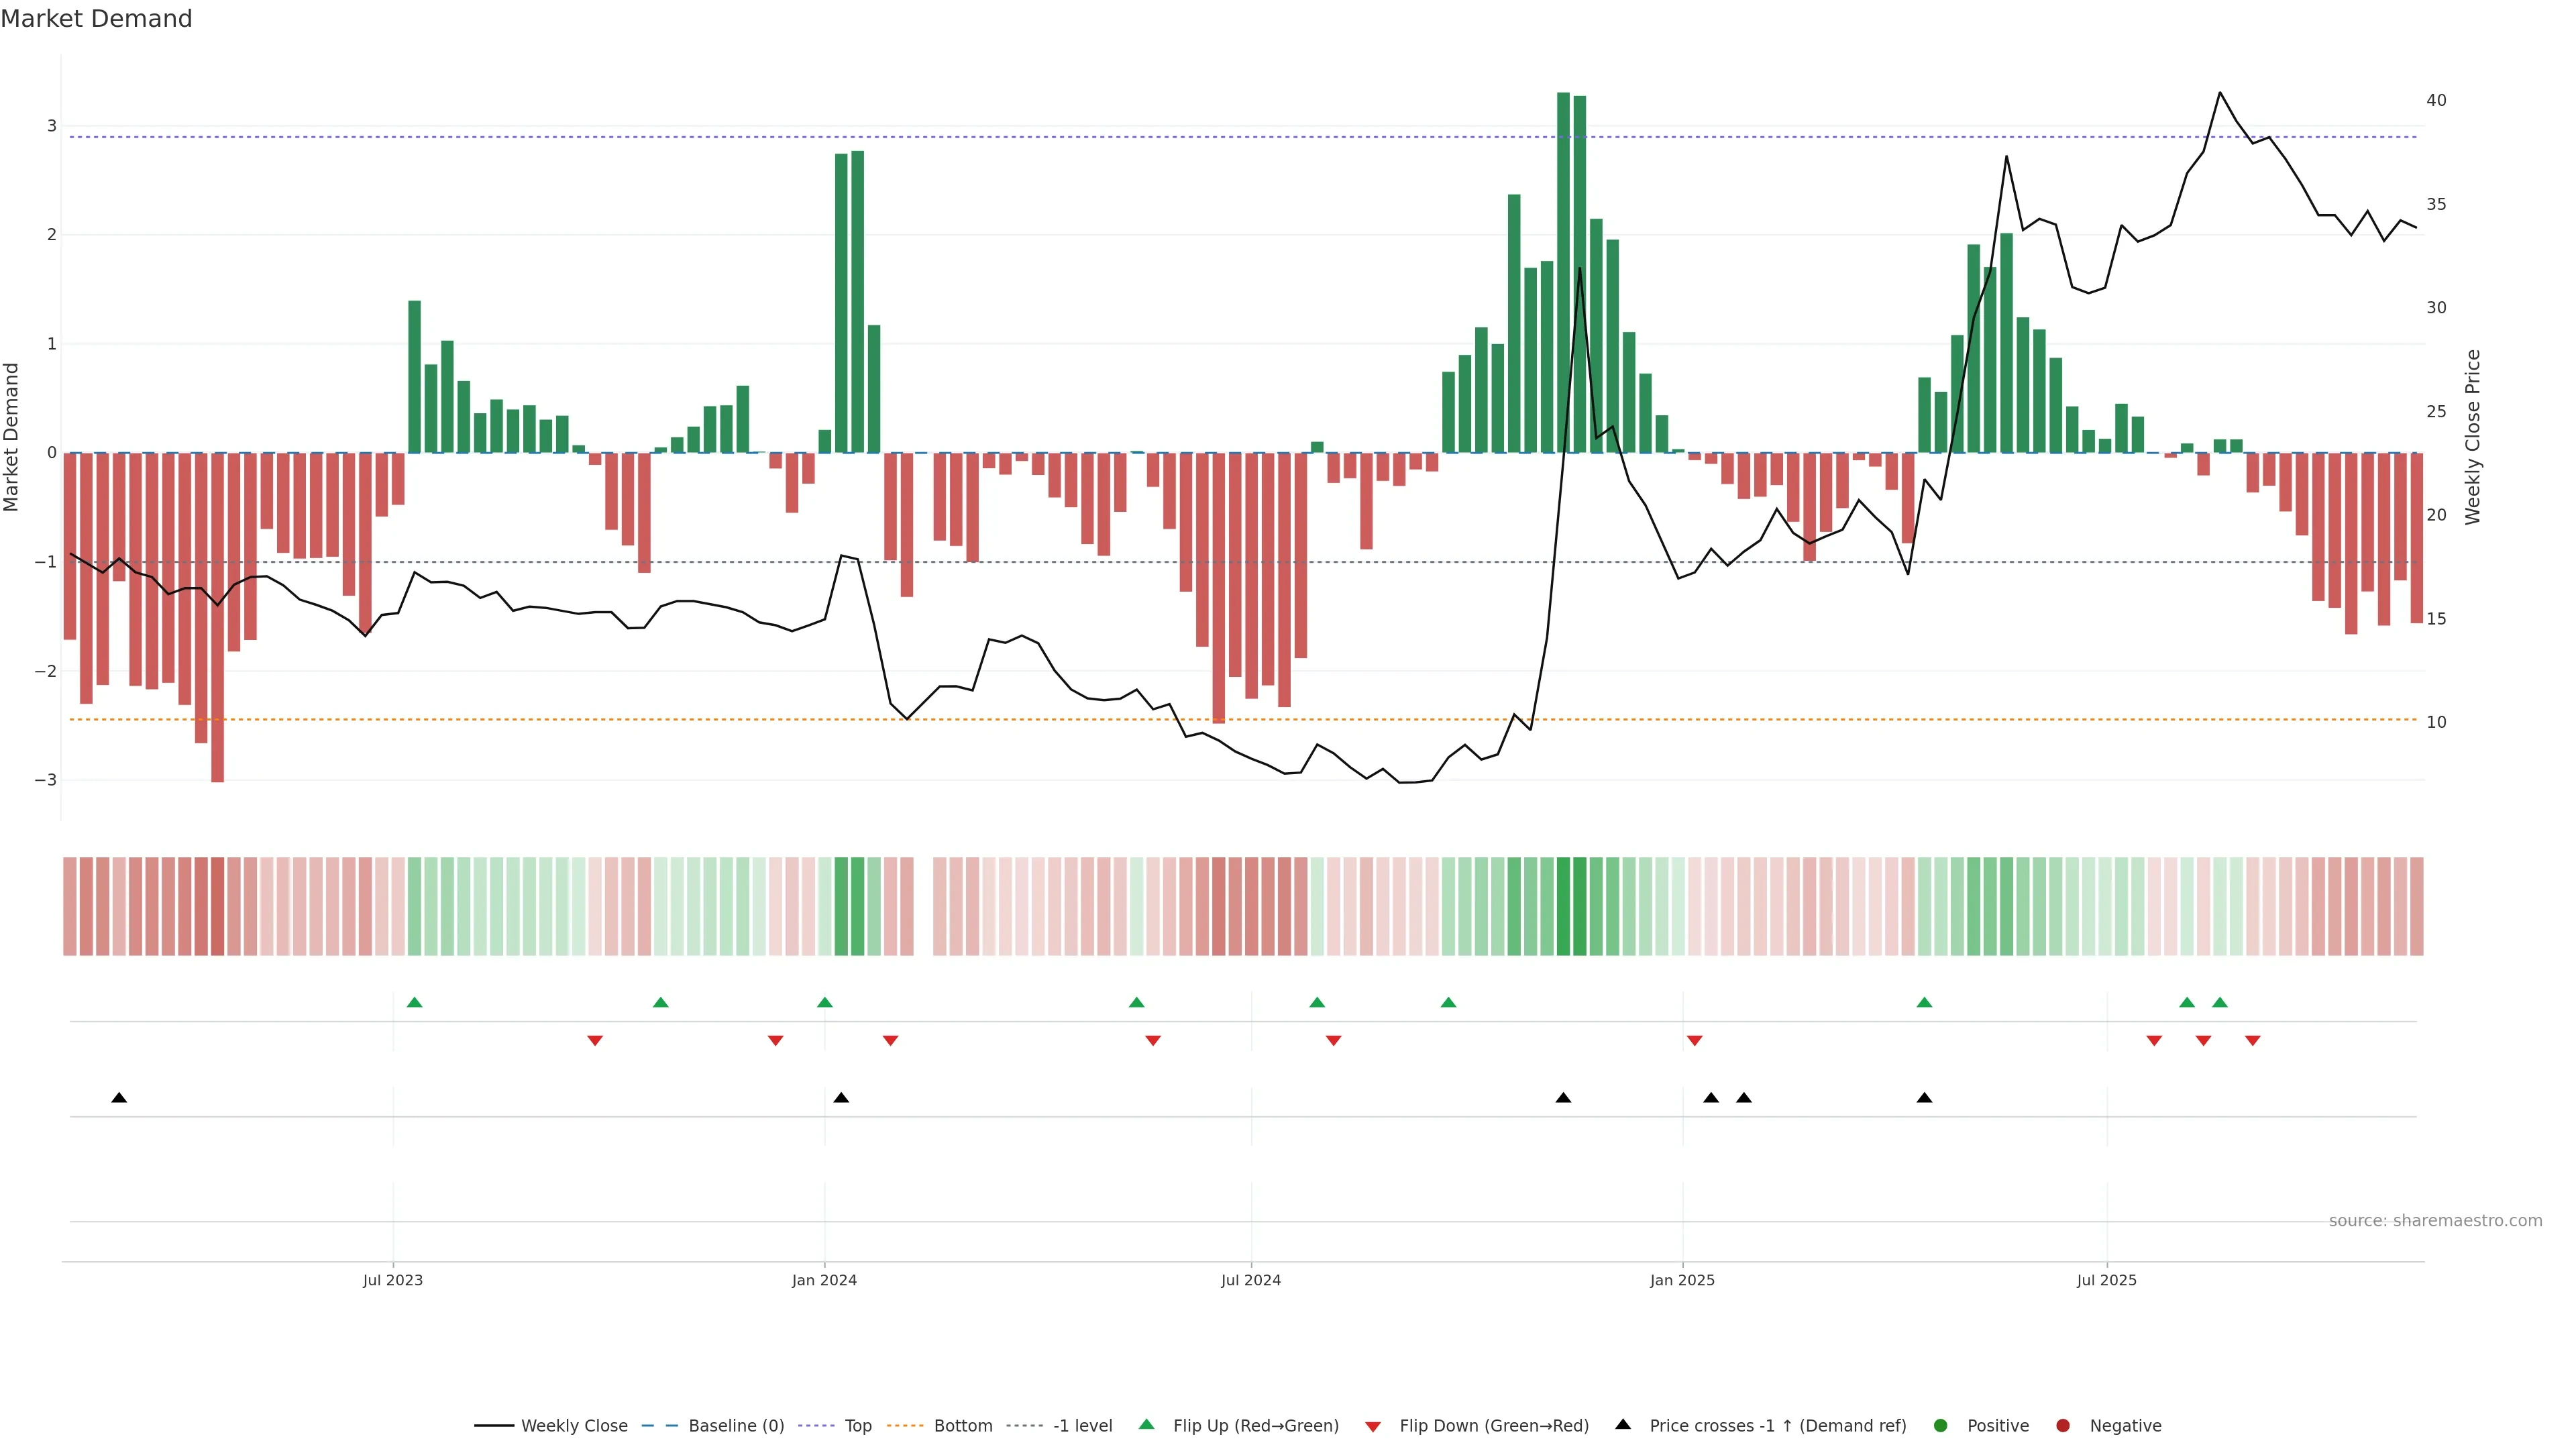Screen dimensions: 2576x1449
Task: Click black Price crosses -1 triangle icon
Action: (x=1623, y=1425)
